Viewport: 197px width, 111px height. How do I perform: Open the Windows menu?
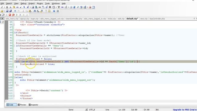click(x=56, y=3)
